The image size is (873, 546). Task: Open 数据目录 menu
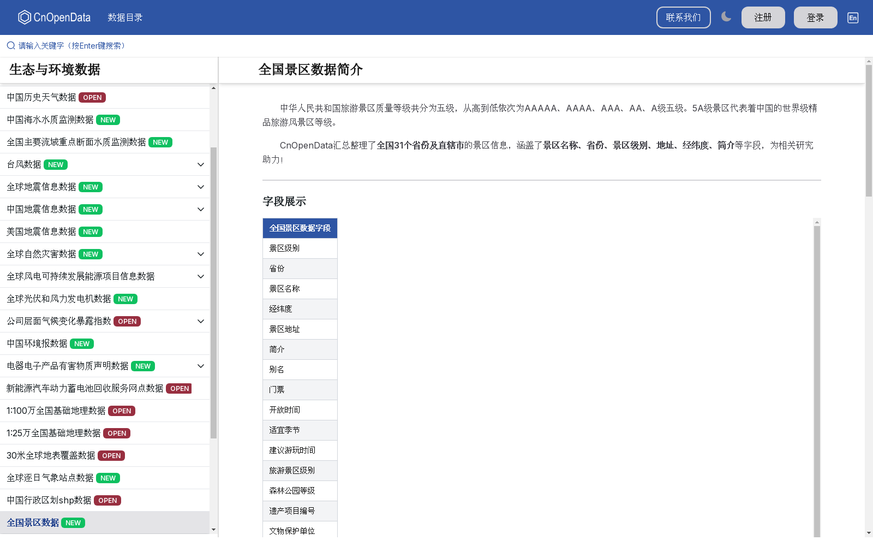[x=125, y=17]
